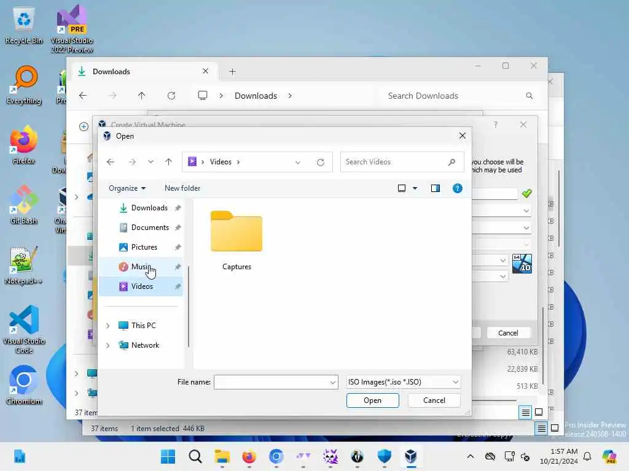Open the Help button in Open dialog
629x471 pixels.
(x=457, y=188)
